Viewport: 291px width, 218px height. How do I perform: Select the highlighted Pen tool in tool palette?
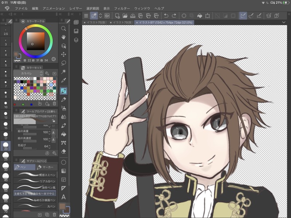click(x=63, y=91)
